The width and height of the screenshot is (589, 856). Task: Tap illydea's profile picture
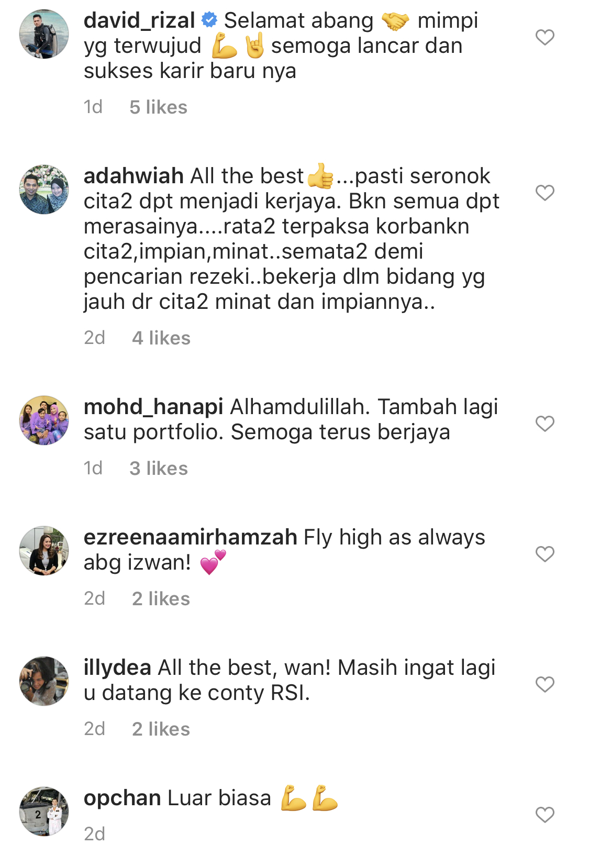pos(44,681)
